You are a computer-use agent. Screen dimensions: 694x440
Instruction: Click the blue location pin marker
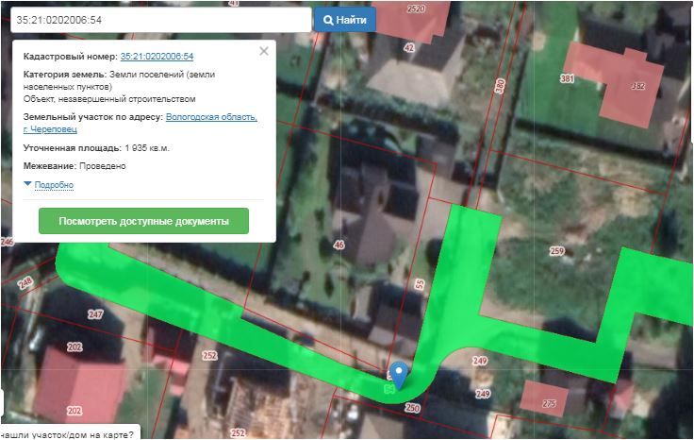[x=400, y=375]
